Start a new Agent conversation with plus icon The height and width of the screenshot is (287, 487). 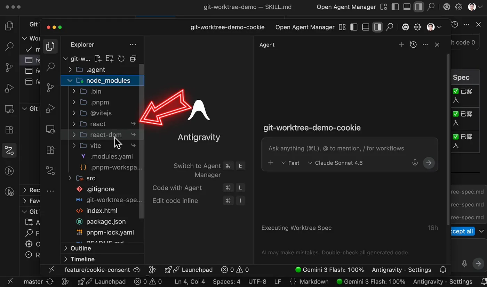401,44
